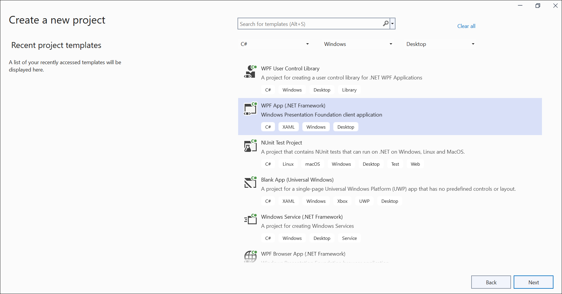Minimize the dialog window
This screenshot has width=562, height=294.
pos(520,6)
